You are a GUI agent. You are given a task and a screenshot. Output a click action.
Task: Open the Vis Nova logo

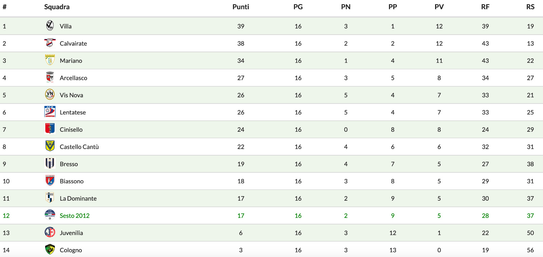[x=50, y=94]
